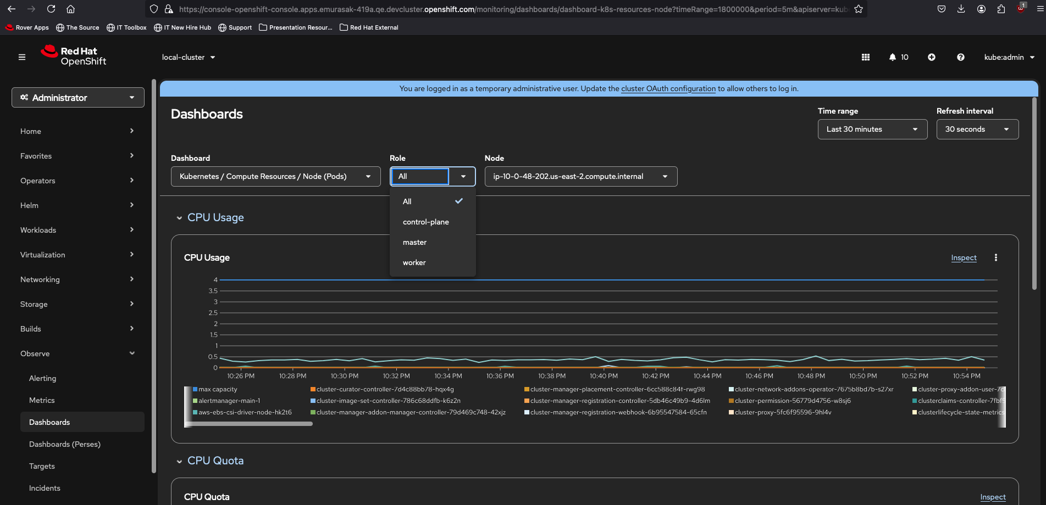Click the cluster OAuth configuration link

click(x=668, y=88)
